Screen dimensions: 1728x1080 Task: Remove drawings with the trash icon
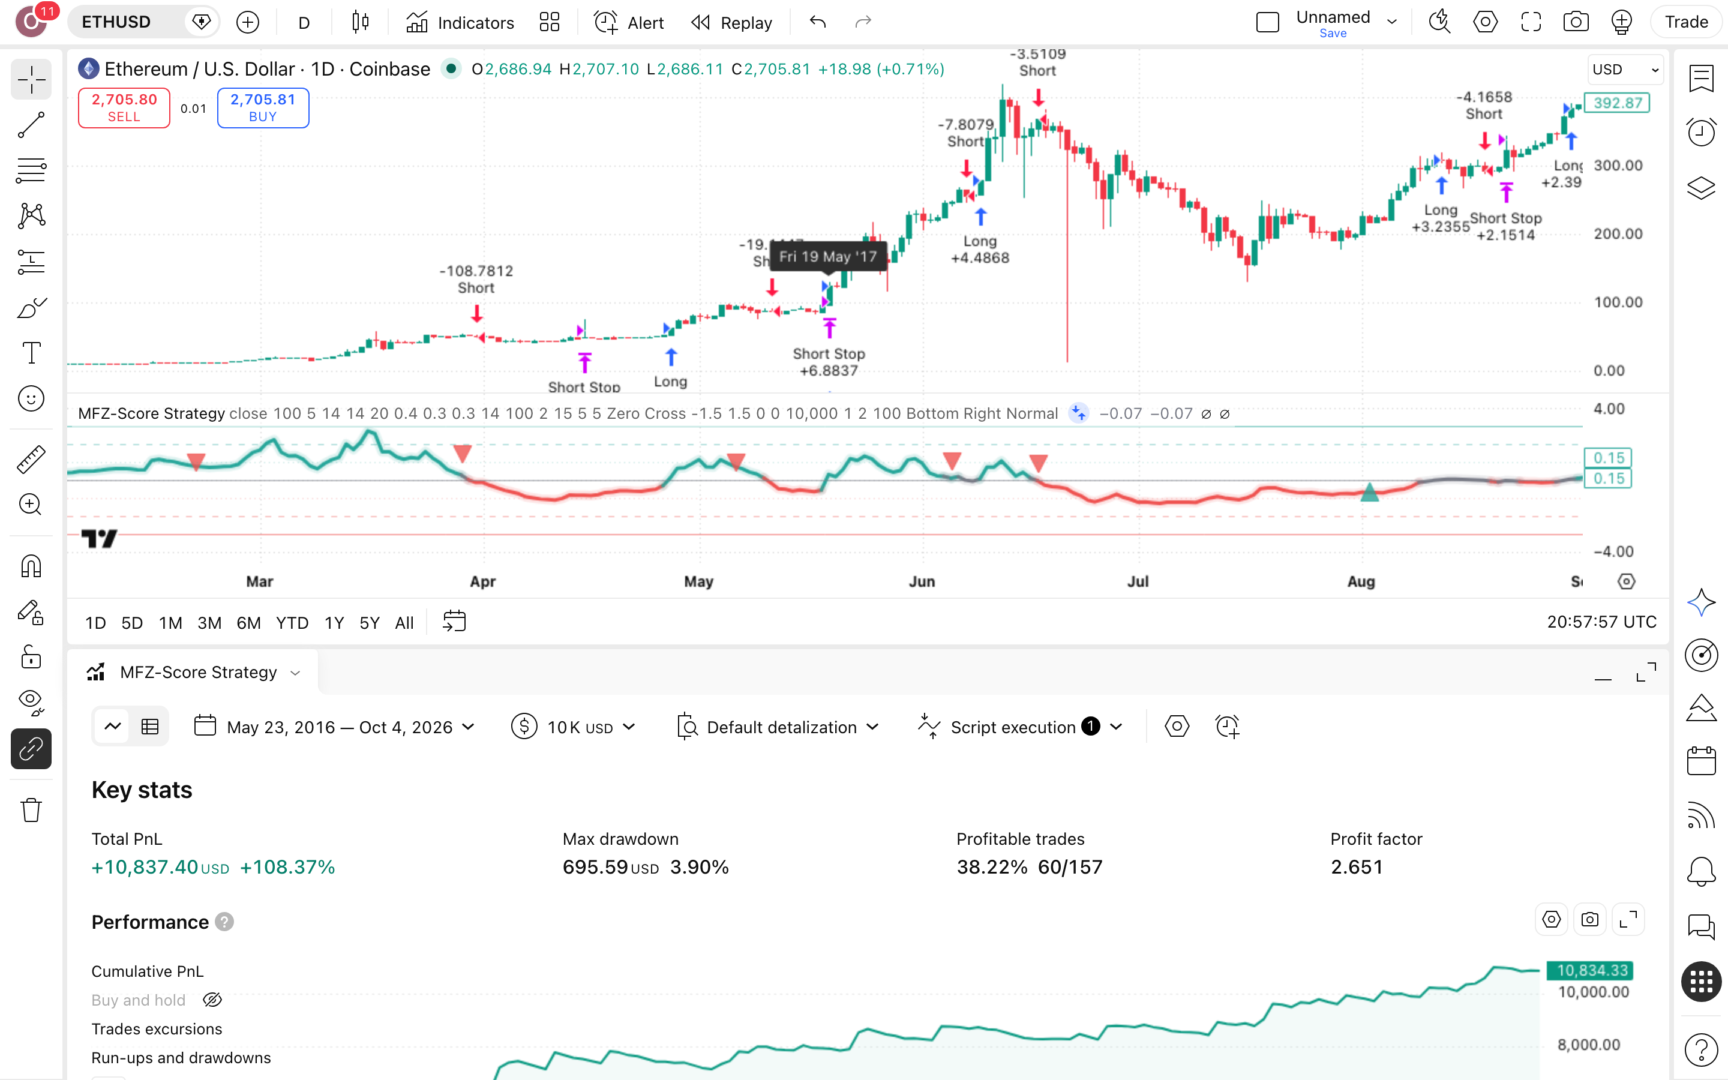click(31, 810)
